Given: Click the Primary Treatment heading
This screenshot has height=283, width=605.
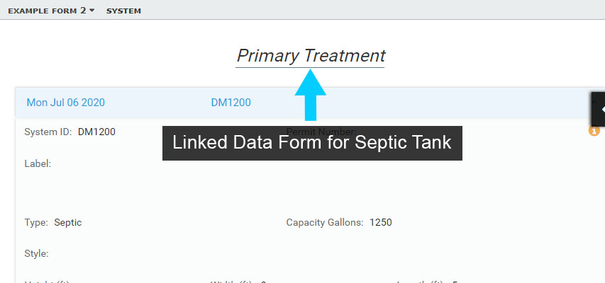Looking at the screenshot, I should coord(311,56).
